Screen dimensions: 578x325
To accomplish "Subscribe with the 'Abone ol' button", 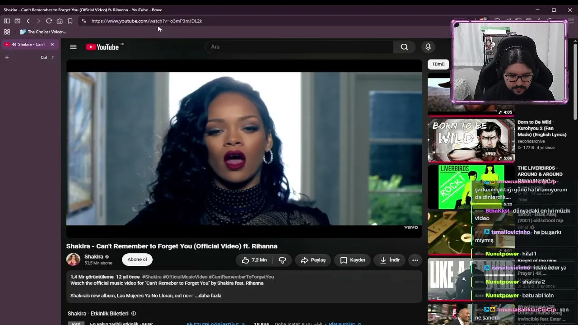I will [x=137, y=259].
